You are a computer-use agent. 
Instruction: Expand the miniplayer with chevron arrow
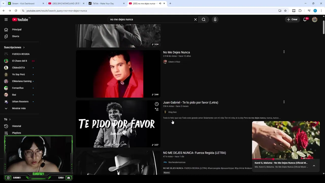point(314,165)
